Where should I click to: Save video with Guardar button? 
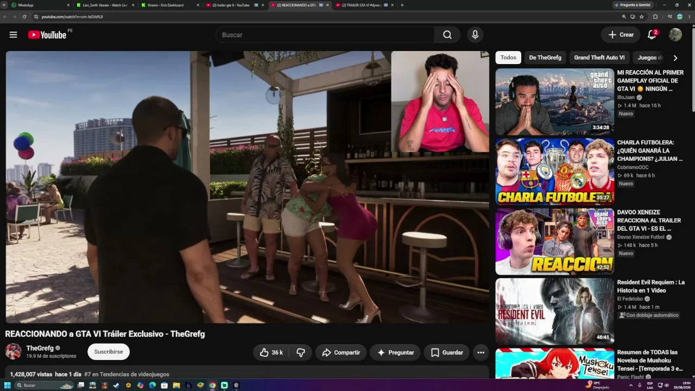click(447, 352)
